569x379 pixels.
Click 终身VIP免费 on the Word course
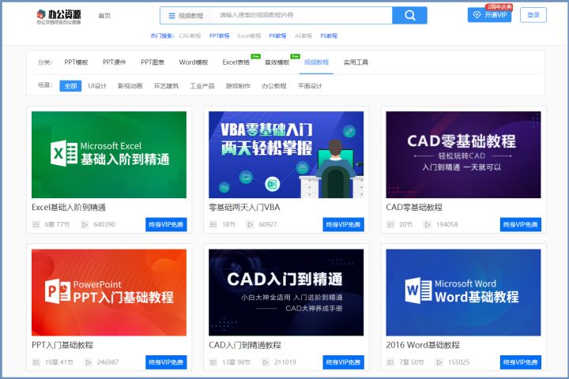coord(520,362)
